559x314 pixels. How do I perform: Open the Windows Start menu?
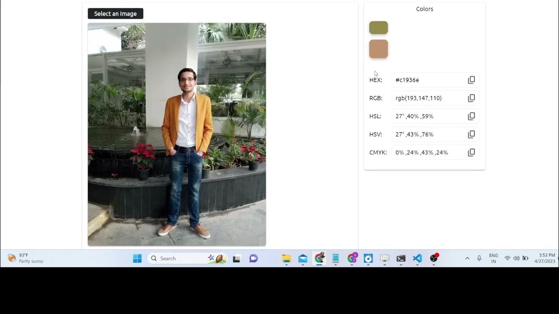click(x=137, y=259)
